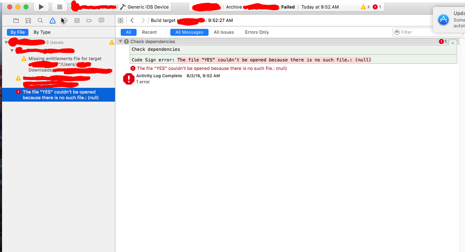Open the Project navigator folder icon
Viewport: 465px width, 252px height.
(x=16, y=20)
